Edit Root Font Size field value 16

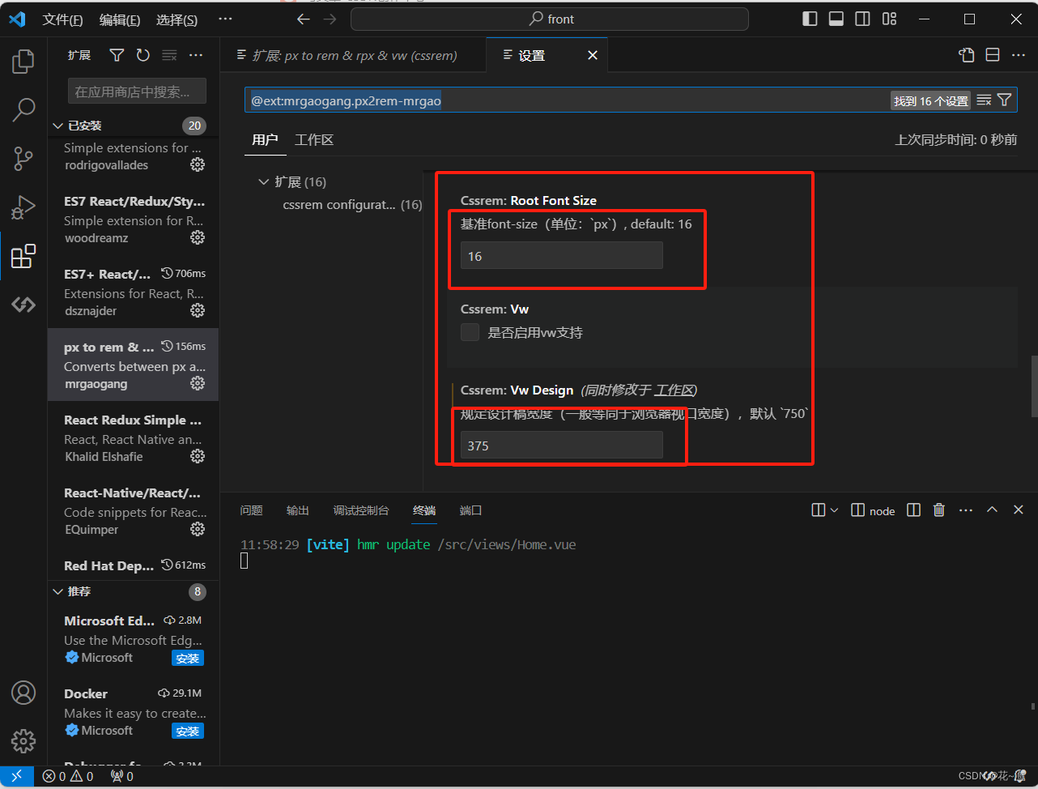562,256
